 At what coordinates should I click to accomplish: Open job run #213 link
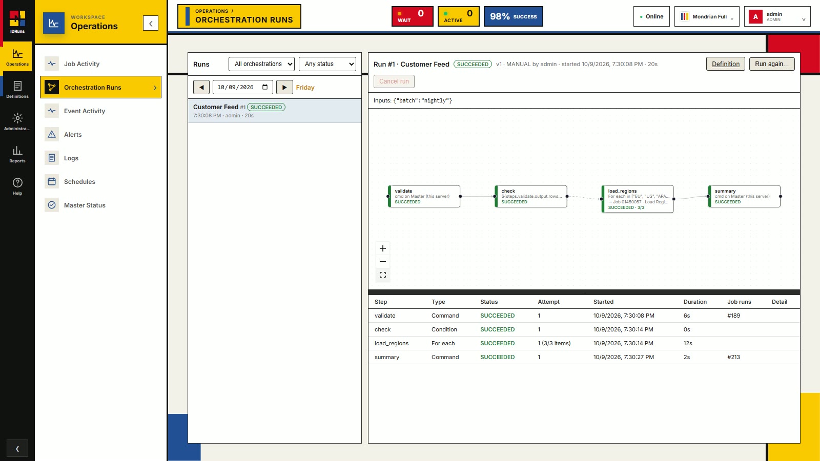tap(733, 358)
